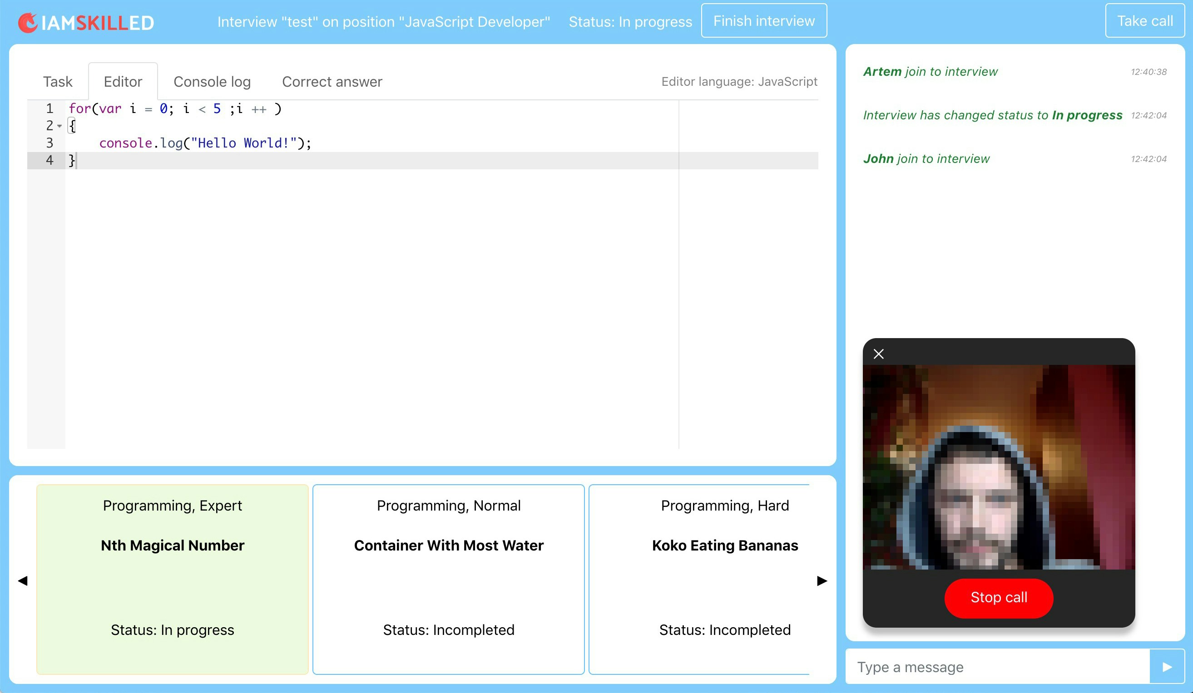Stop the video call
Screen dimensions: 1193x693
click(x=999, y=597)
